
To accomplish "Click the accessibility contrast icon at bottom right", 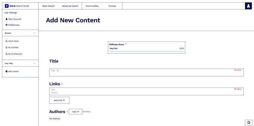I will point(249,122).
